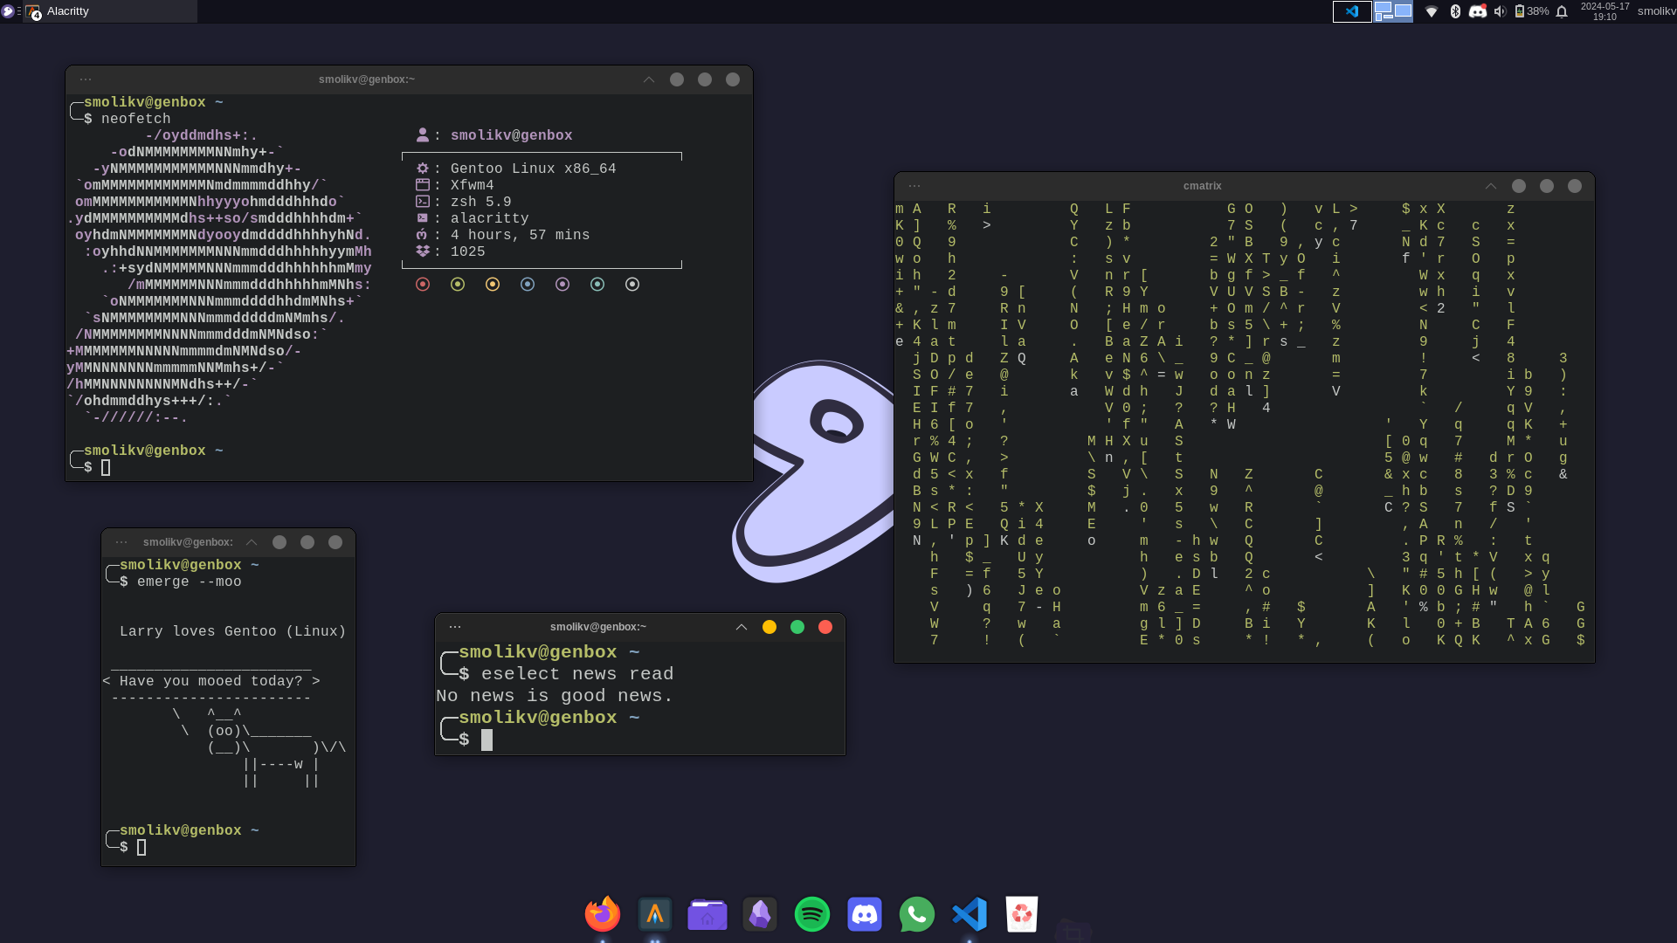Viewport: 1677px width, 943px height.
Task: Click the prompt cursor in neofetch terminal
Action: (106, 467)
